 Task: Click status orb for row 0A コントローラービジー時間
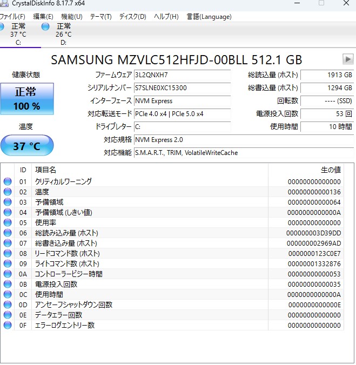pos(8,274)
